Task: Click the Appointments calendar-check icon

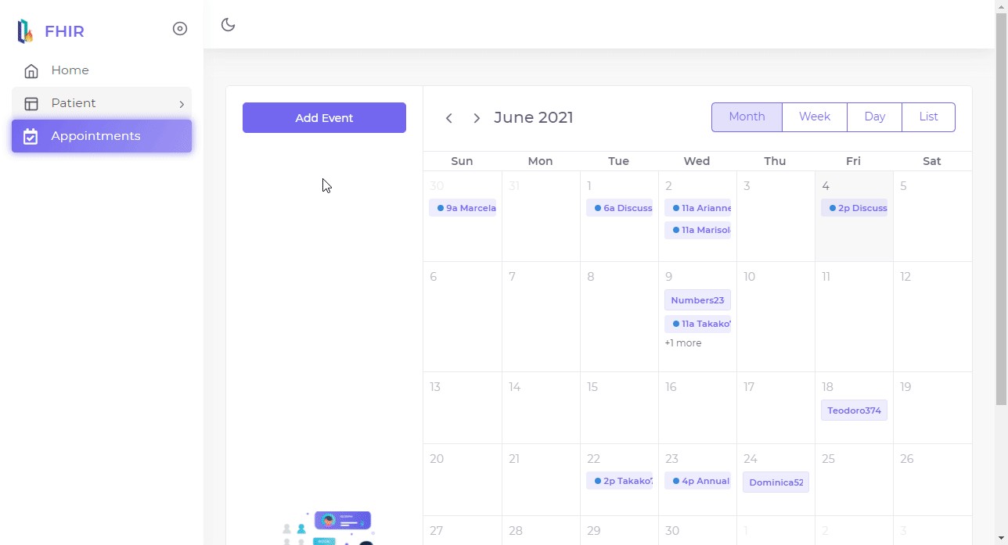Action: (x=31, y=137)
